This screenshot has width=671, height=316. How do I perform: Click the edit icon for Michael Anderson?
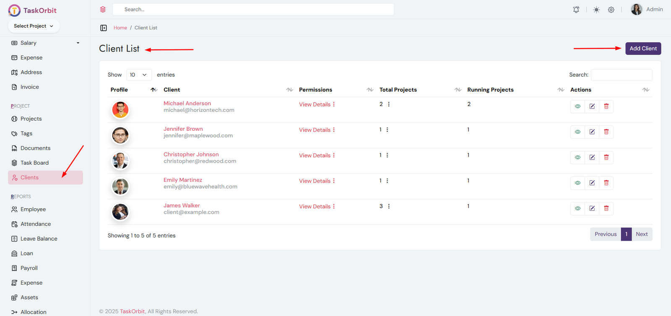click(x=592, y=106)
